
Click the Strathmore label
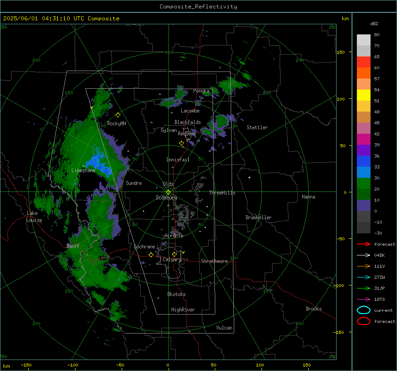tap(214, 261)
